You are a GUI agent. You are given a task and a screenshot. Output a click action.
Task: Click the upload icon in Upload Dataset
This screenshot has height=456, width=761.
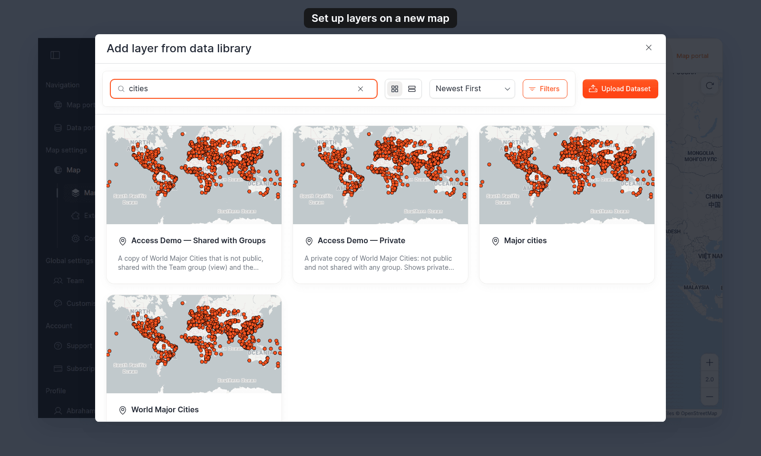tap(593, 89)
